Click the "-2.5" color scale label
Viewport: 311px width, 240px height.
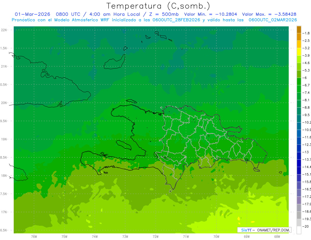pyautogui.click(x=307, y=41)
